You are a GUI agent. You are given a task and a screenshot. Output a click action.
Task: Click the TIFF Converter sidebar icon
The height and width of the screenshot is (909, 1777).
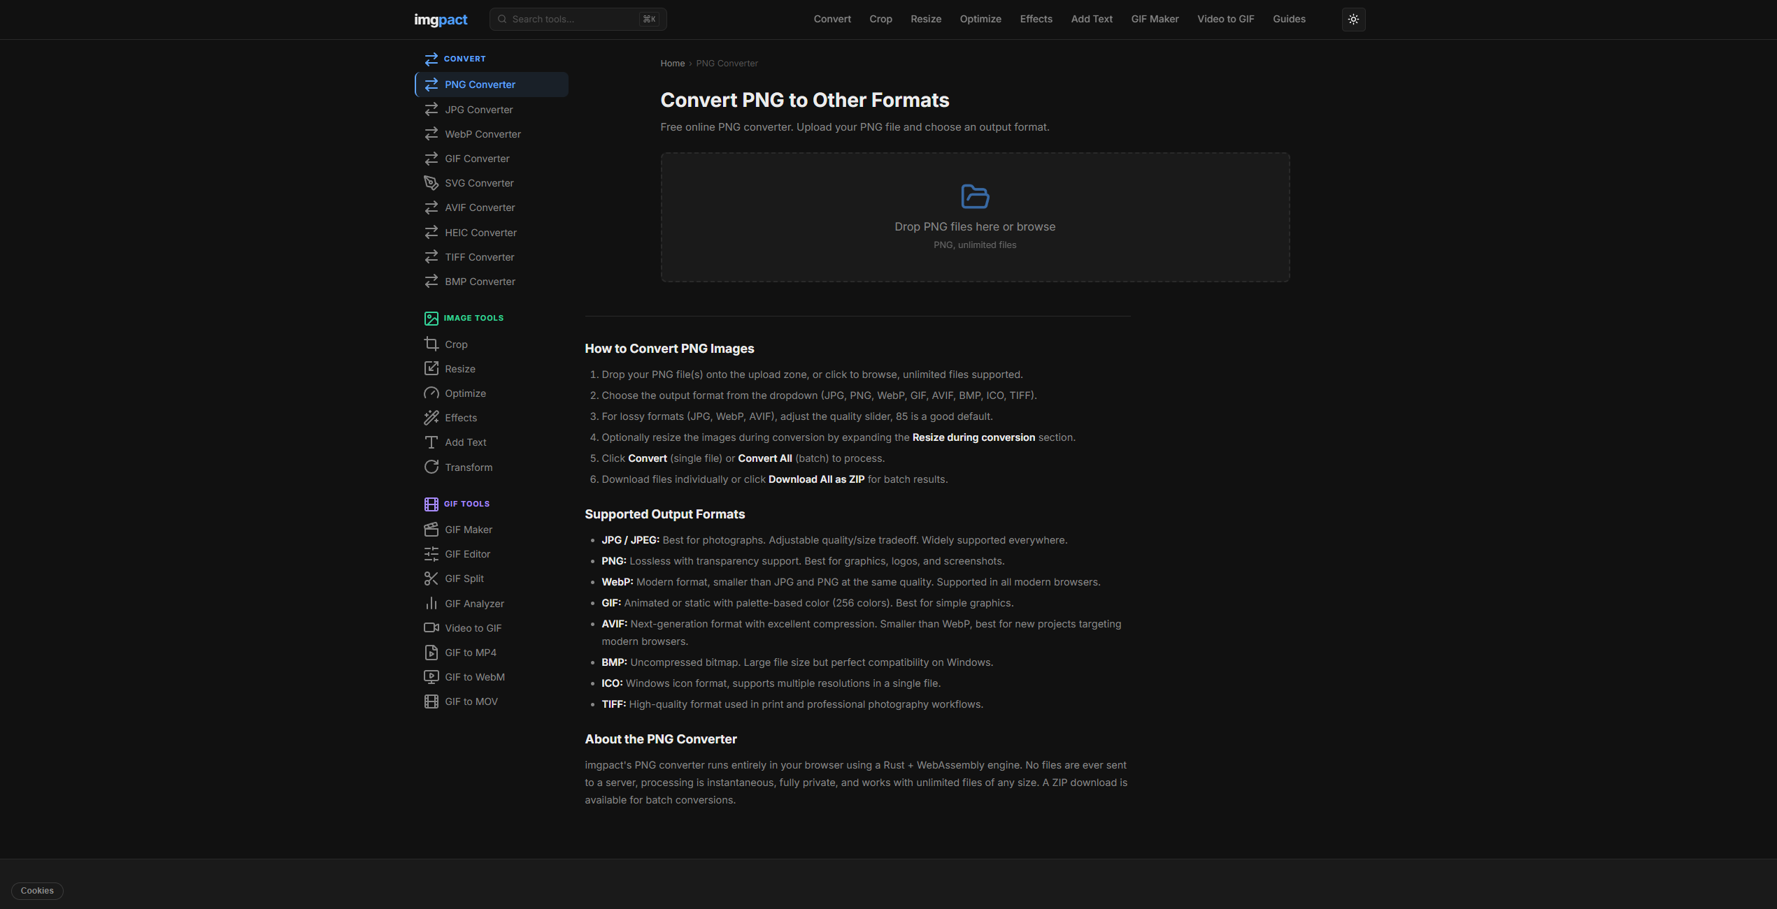431,257
